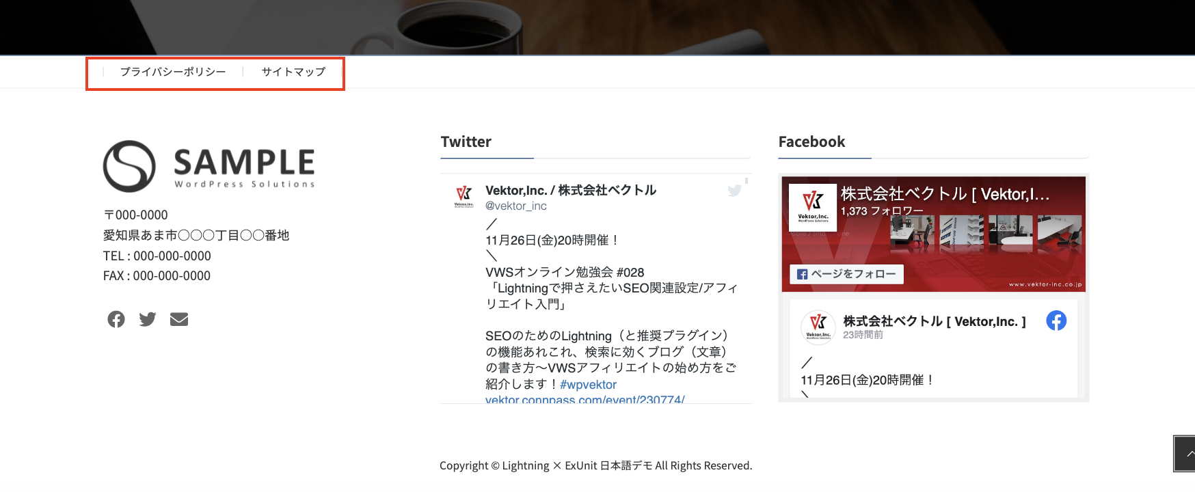Click the Twitter feed scrollbar
1195x492 pixels.
click(747, 181)
